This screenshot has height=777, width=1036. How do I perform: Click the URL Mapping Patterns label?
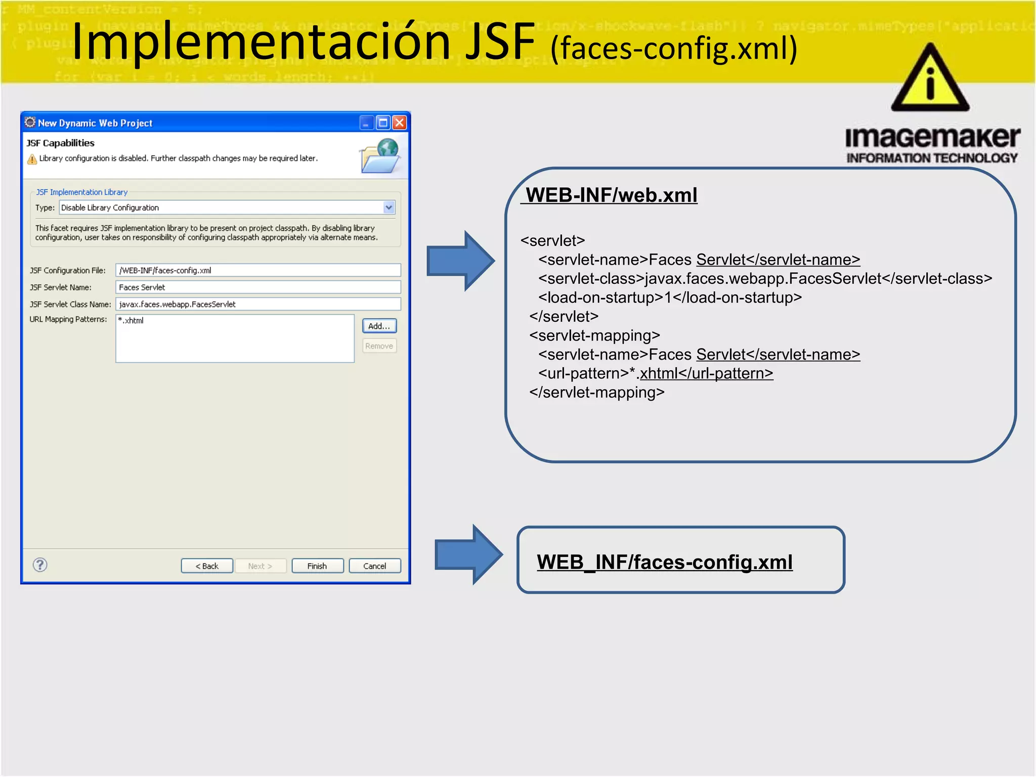[68, 319]
